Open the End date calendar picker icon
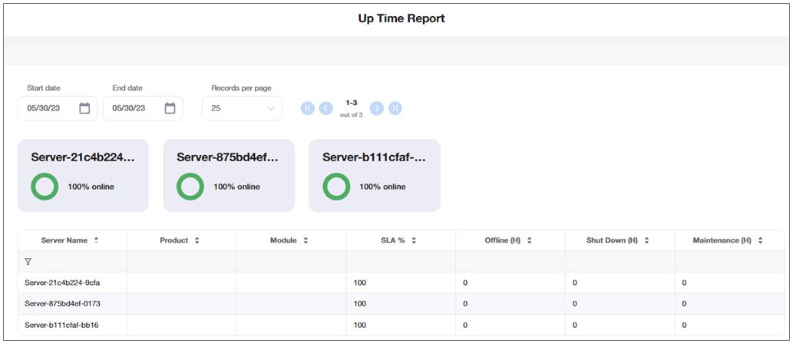 (x=170, y=108)
